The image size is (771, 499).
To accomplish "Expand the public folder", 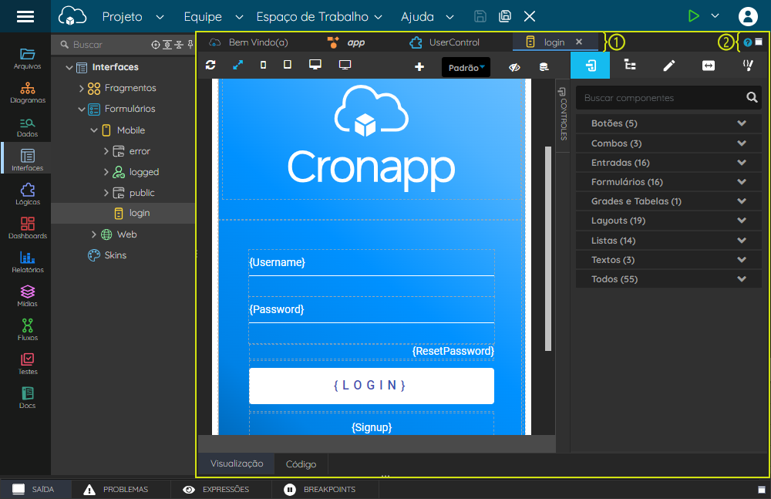I will click(x=106, y=193).
